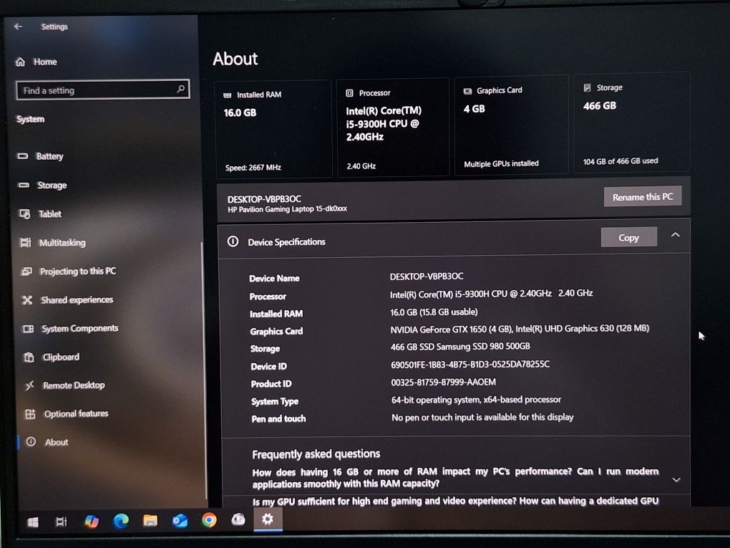This screenshot has height=548, width=730.
Task: Click the Optional features icon
Action: [x=30, y=414]
